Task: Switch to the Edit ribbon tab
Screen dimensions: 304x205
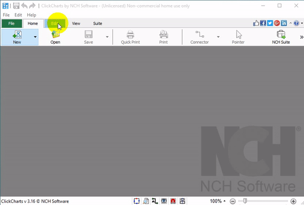Action: 55,23
